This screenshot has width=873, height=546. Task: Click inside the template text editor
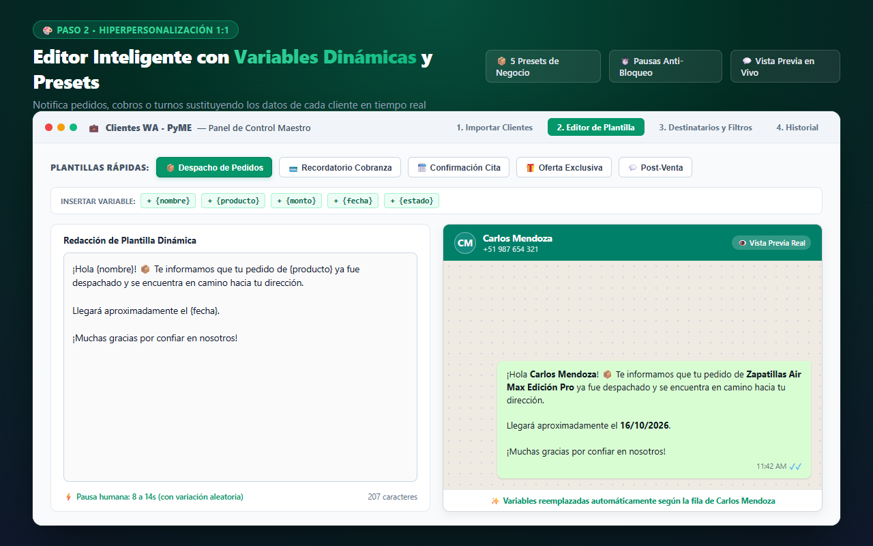click(x=240, y=367)
